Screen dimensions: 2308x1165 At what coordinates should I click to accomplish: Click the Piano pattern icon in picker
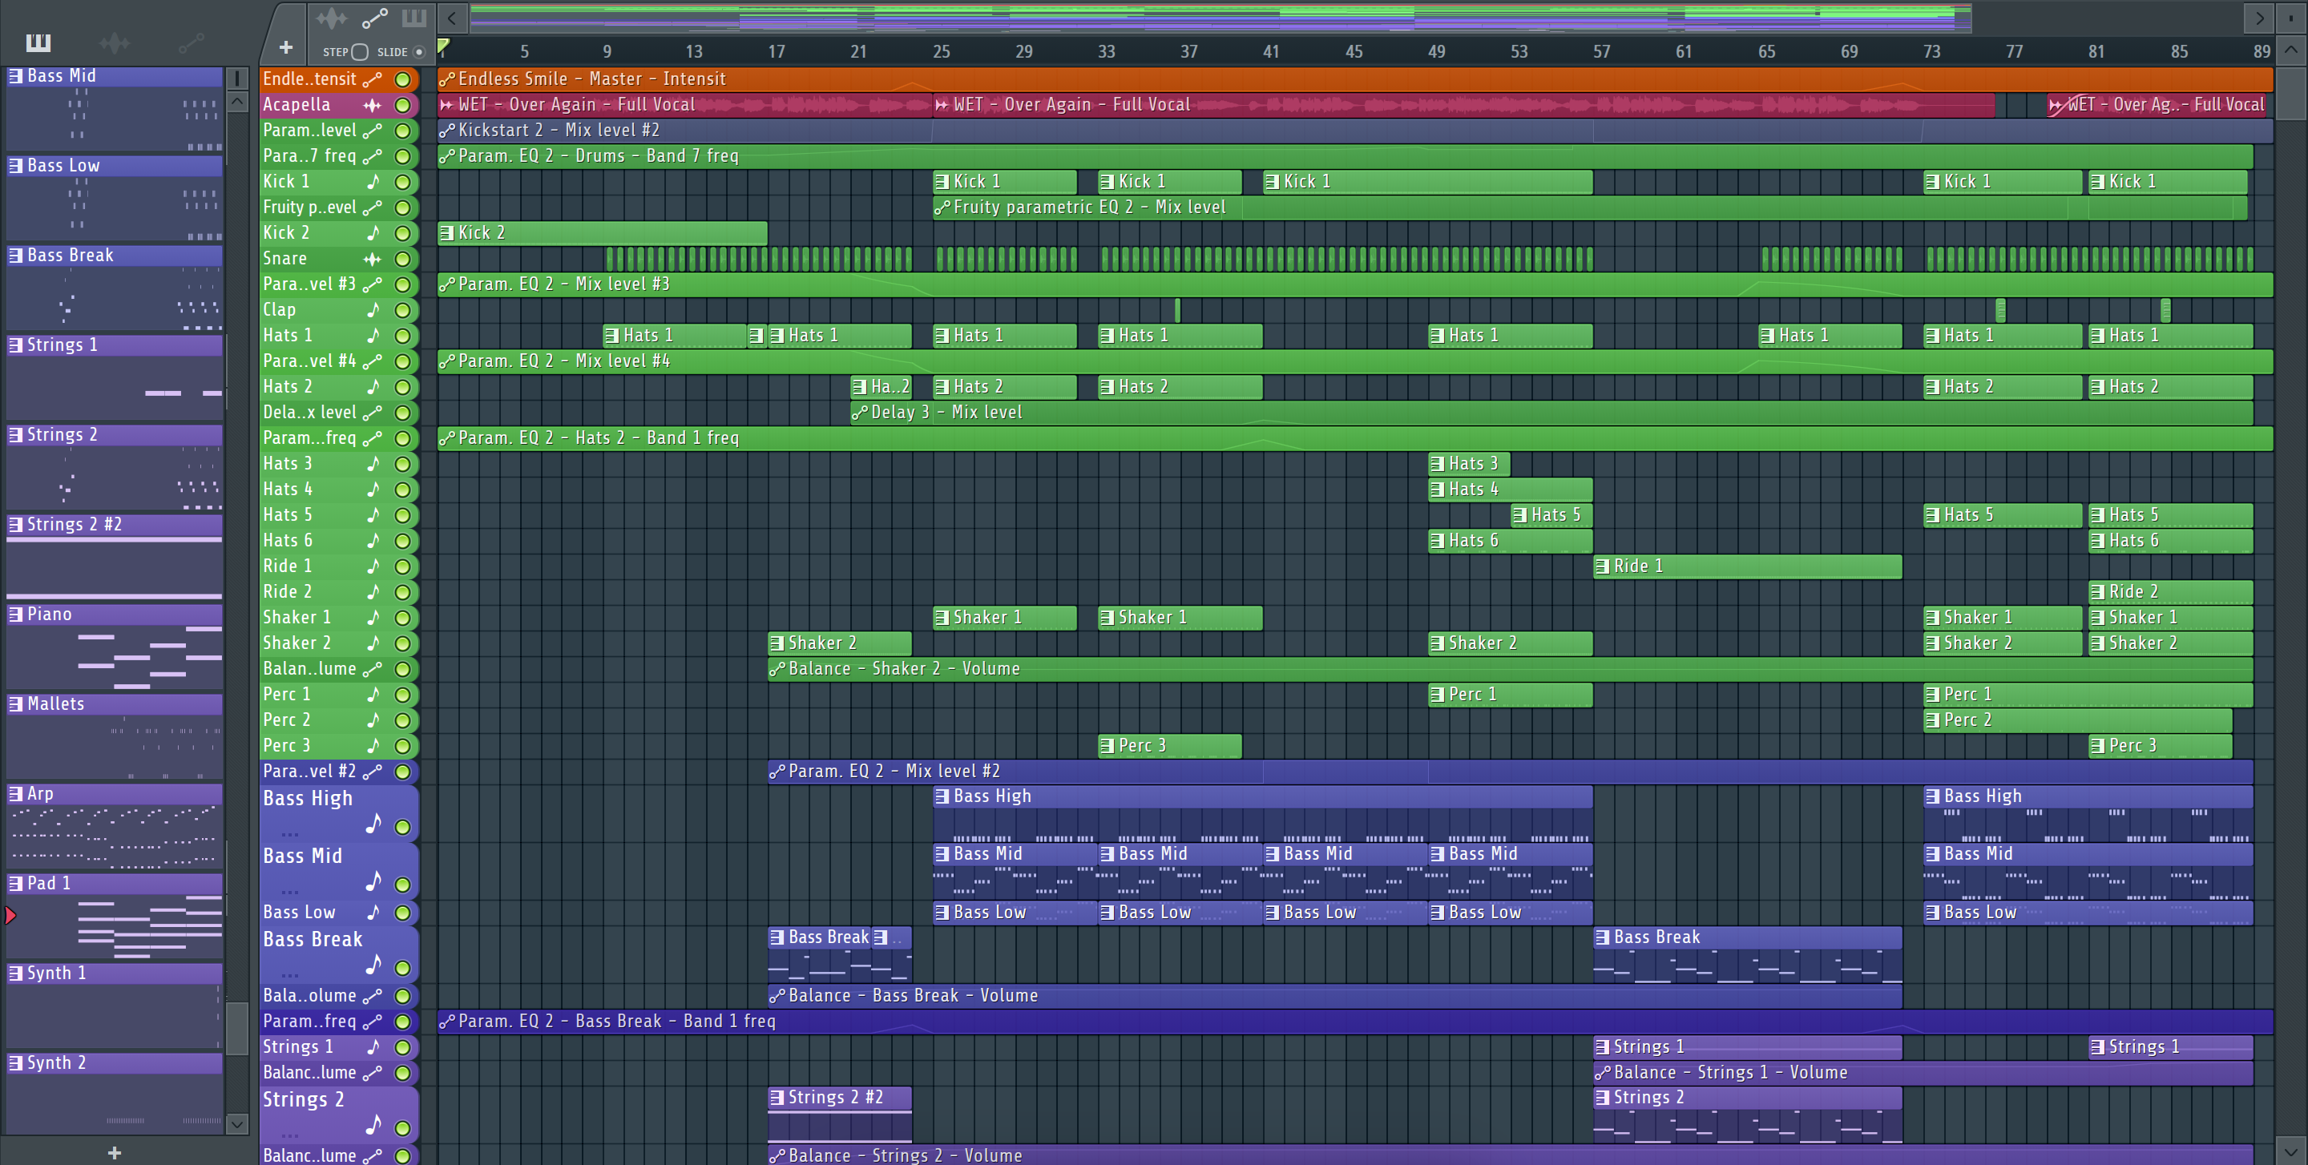click(16, 615)
